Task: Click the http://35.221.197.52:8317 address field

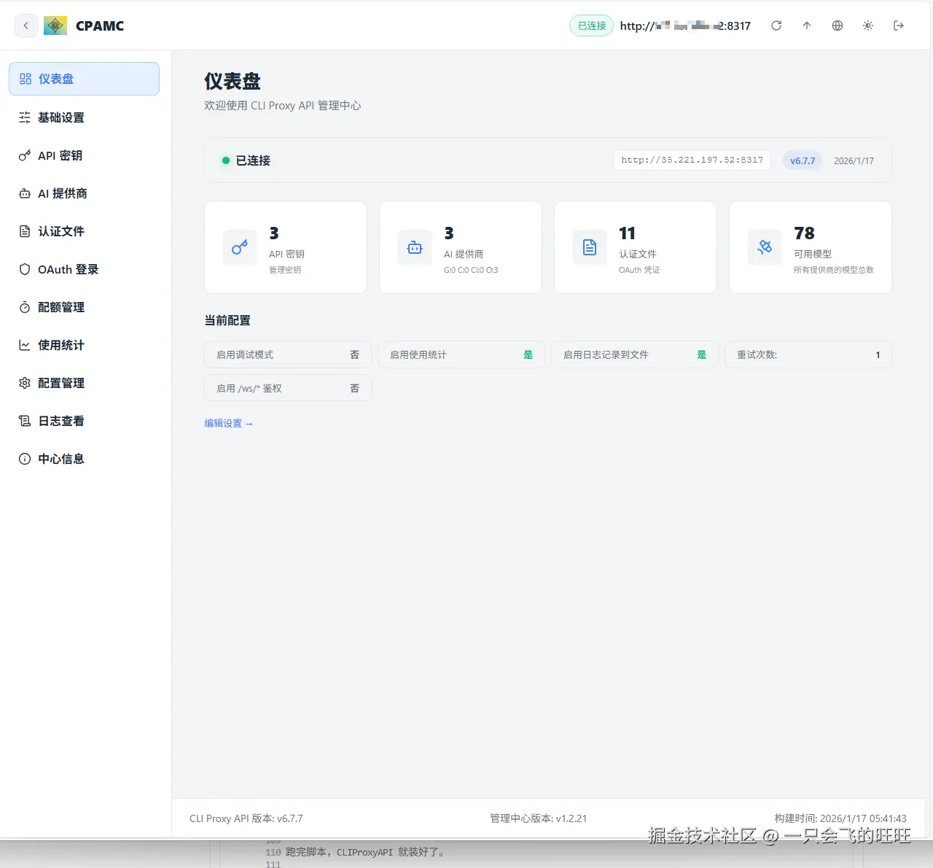Action: coord(692,160)
